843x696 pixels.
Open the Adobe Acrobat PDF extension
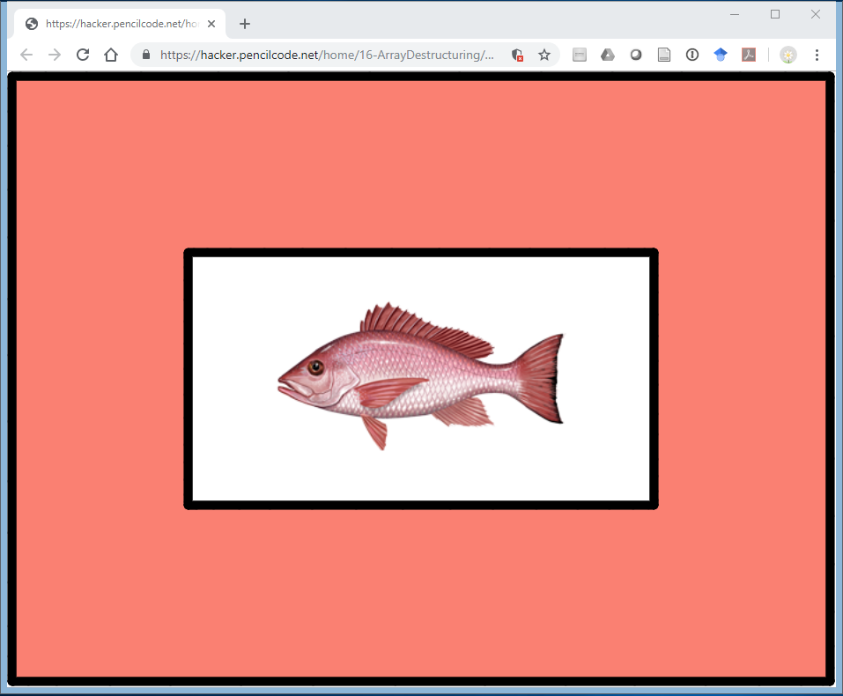749,55
